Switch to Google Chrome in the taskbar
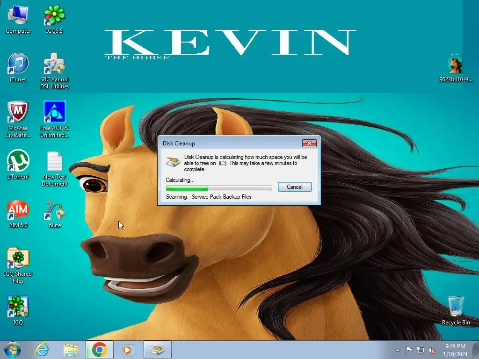 [99, 350]
